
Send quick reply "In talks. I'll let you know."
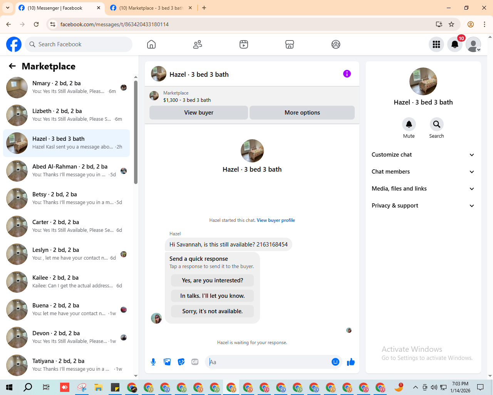213,296
